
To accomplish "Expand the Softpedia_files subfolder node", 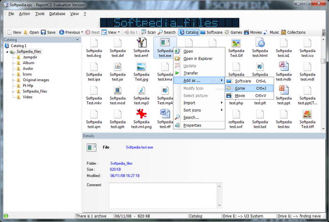I will pyautogui.click(x=13, y=92).
